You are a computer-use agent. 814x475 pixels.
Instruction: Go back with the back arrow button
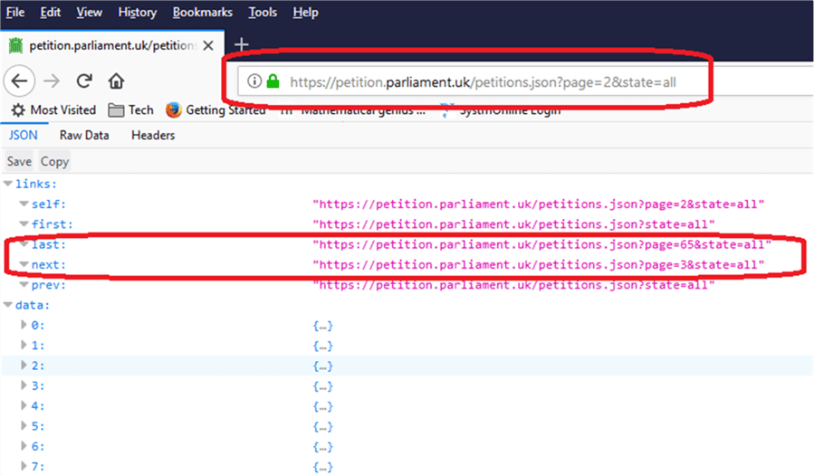click(x=19, y=81)
